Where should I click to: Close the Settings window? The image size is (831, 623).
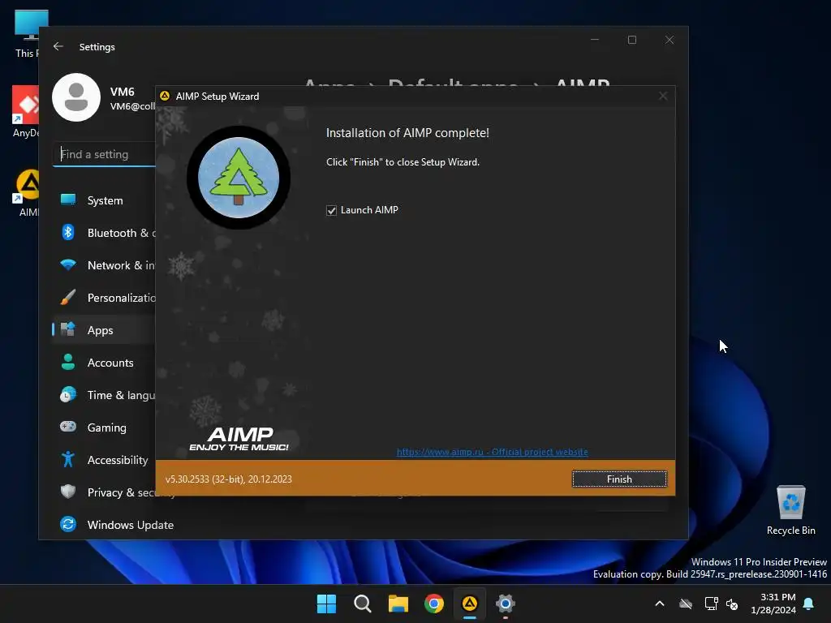click(670, 40)
